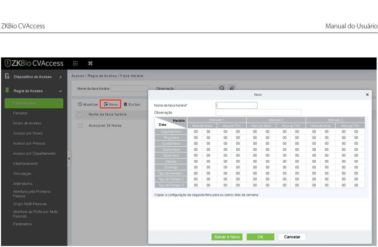Click the Dispositivo de Acesso device icon
Viewport: 378px width, 247px height.
(7, 76)
